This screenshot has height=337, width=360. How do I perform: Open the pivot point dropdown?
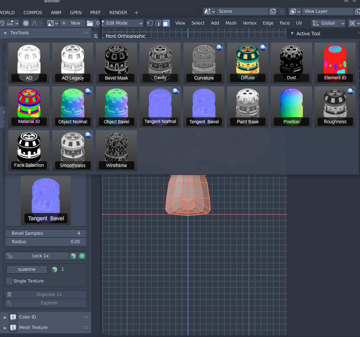point(354,23)
